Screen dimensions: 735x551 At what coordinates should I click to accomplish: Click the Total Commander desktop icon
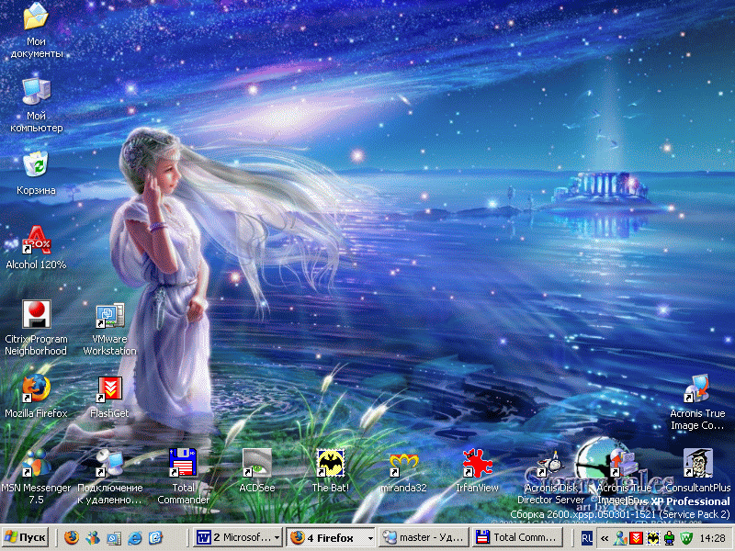tap(183, 463)
